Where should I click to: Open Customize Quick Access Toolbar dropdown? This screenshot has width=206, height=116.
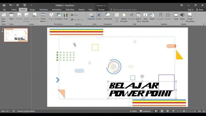pyautogui.click(x=32, y=5)
